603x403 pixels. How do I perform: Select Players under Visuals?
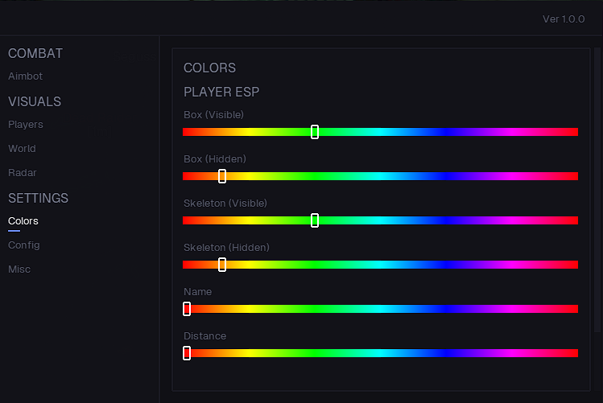pos(26,125)
